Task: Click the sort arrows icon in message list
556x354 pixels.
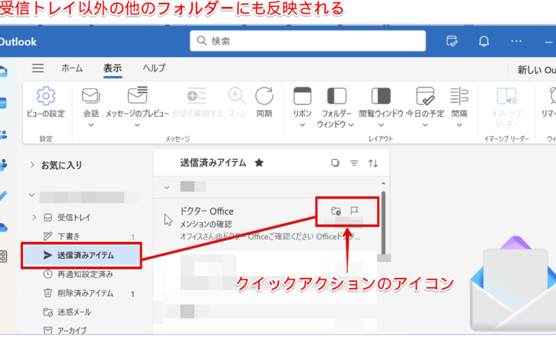Action: coord(373,163)
